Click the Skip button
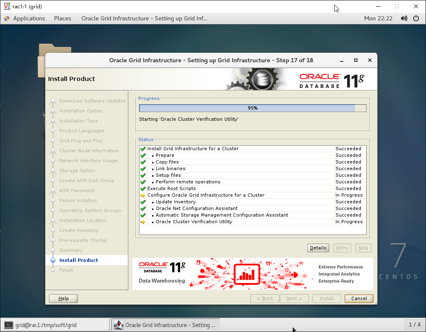The image size is (426, 332). click(x=363, y=248)
